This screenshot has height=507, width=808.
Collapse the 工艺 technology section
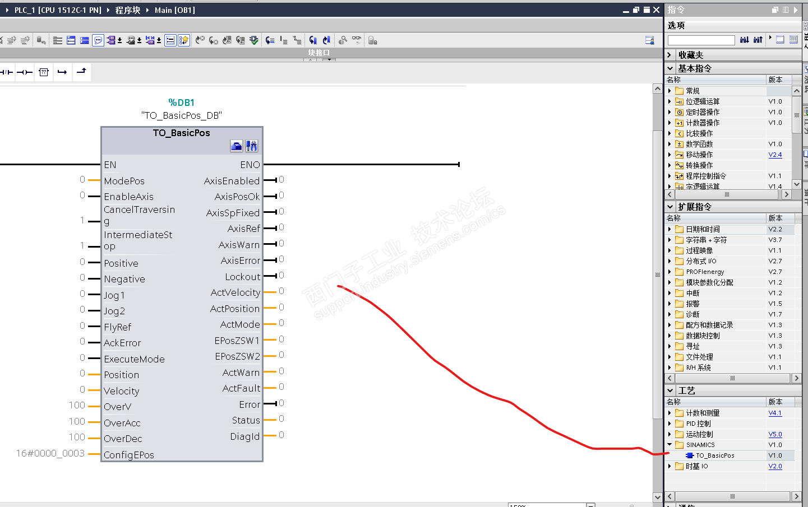[670, 390]
